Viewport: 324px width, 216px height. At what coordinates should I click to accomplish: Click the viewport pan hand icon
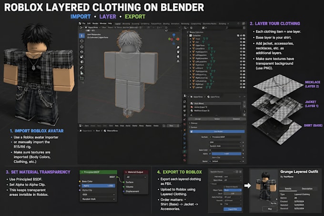pos(178,52)
